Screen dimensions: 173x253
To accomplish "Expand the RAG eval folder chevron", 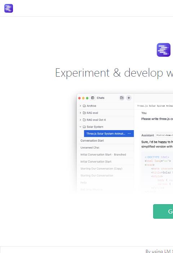I will pos(80,113).
